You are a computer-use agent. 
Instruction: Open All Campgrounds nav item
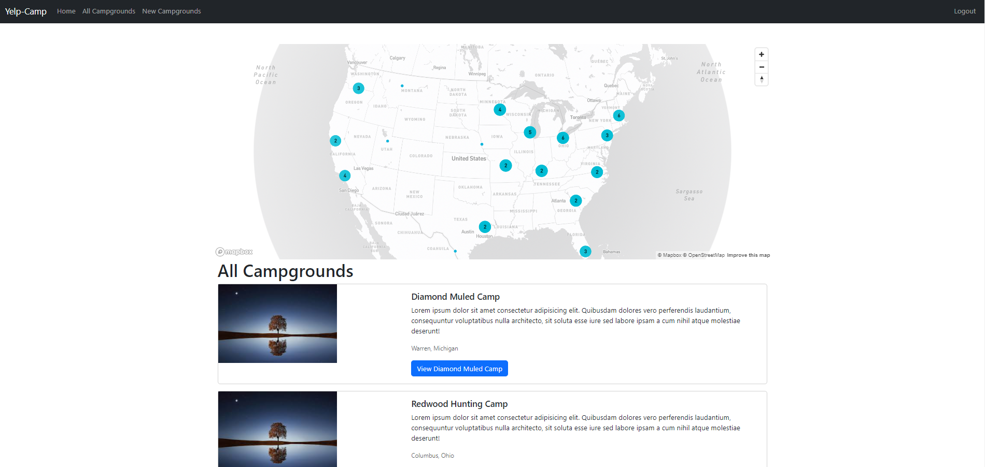point(109,11)
